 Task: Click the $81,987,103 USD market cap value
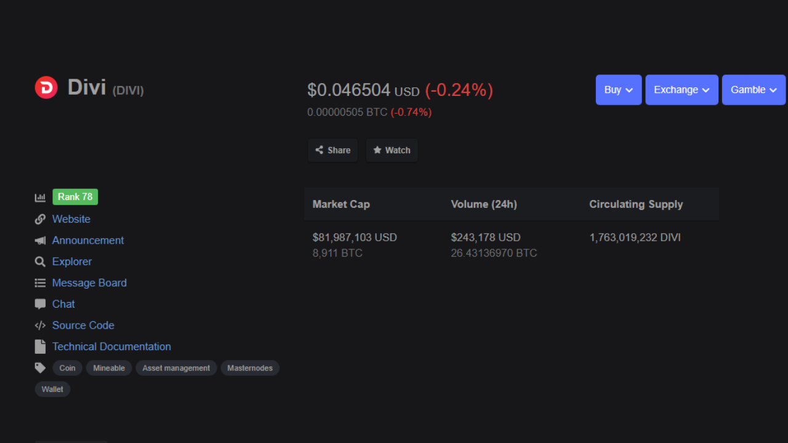pos(355,237)
